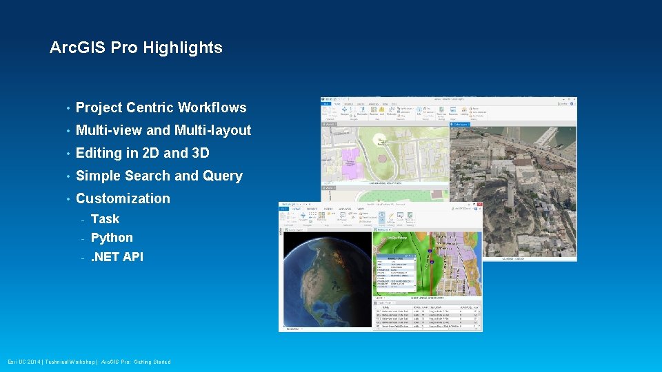This screenshot has width=662, height=372.
Task: Click monitor-shaped icon in front window ribbon
Action: 400,216
